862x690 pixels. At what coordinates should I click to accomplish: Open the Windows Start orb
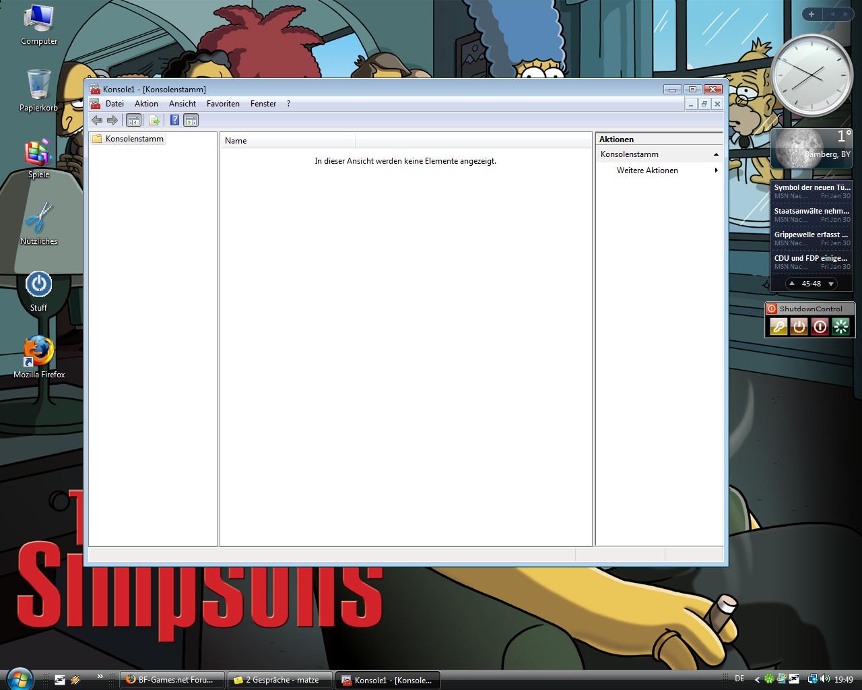(x=18, y=679)
